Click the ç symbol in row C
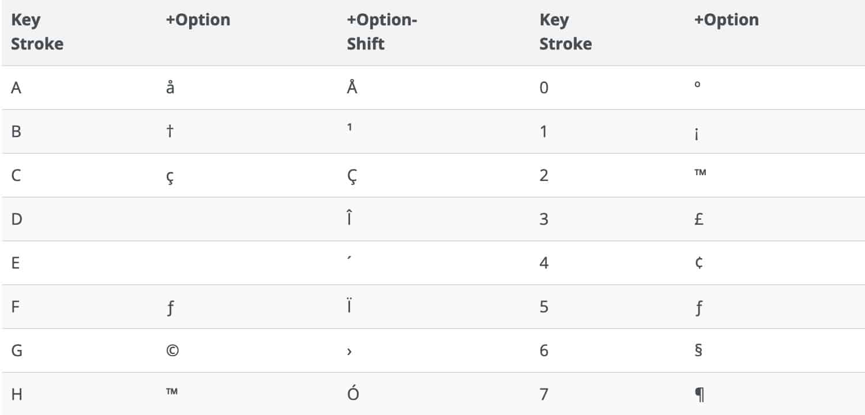865x415 pixels. (x=170, y=177)
